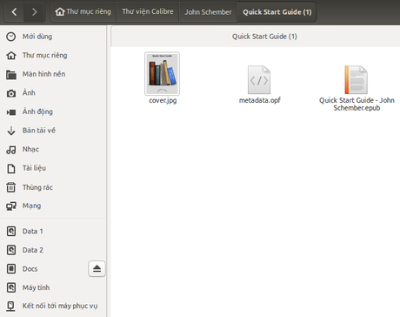Click the metadata.opf file name
This screenshot has width=400, height=317.
260,100
